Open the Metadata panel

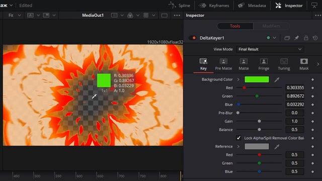(x=252, y=6)
